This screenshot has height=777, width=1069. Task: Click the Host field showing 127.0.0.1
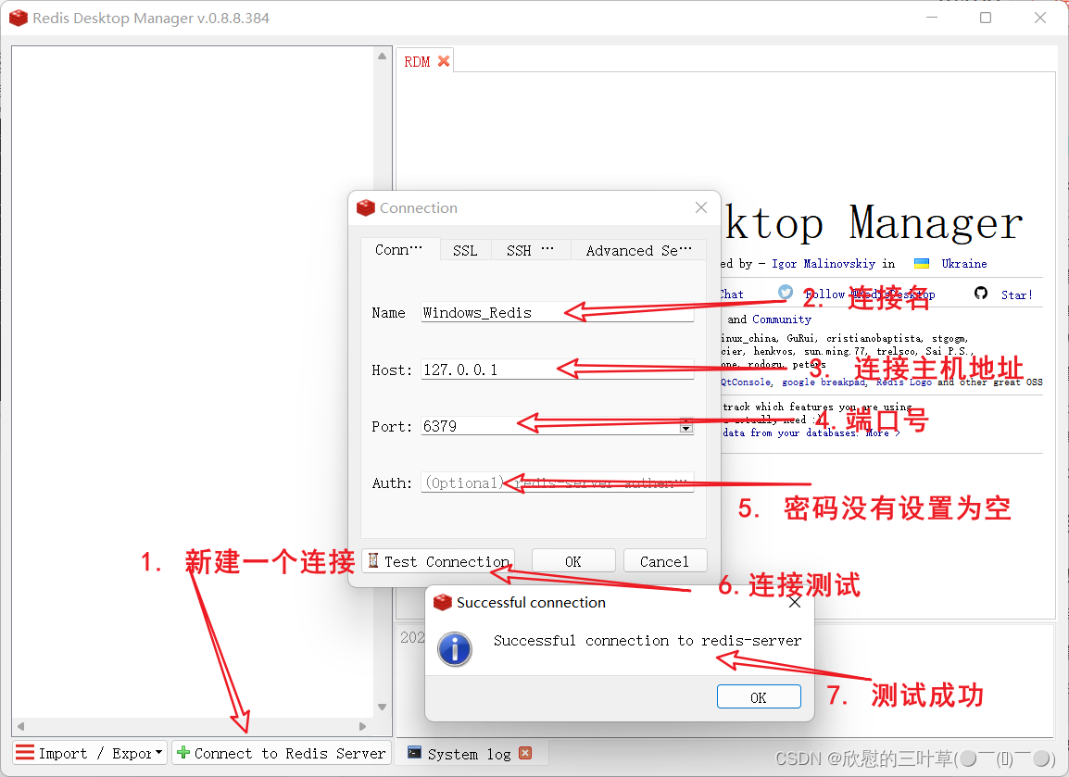557,370
